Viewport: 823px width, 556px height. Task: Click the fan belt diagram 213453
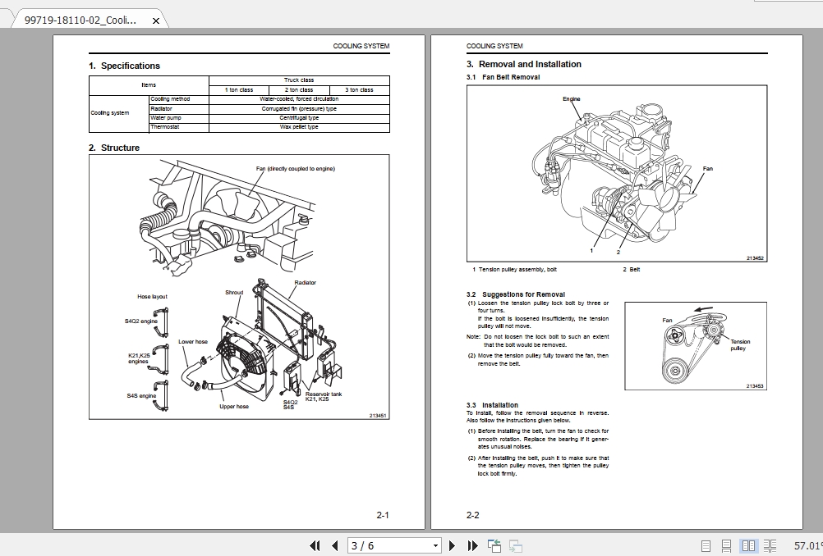coord(694,344)
